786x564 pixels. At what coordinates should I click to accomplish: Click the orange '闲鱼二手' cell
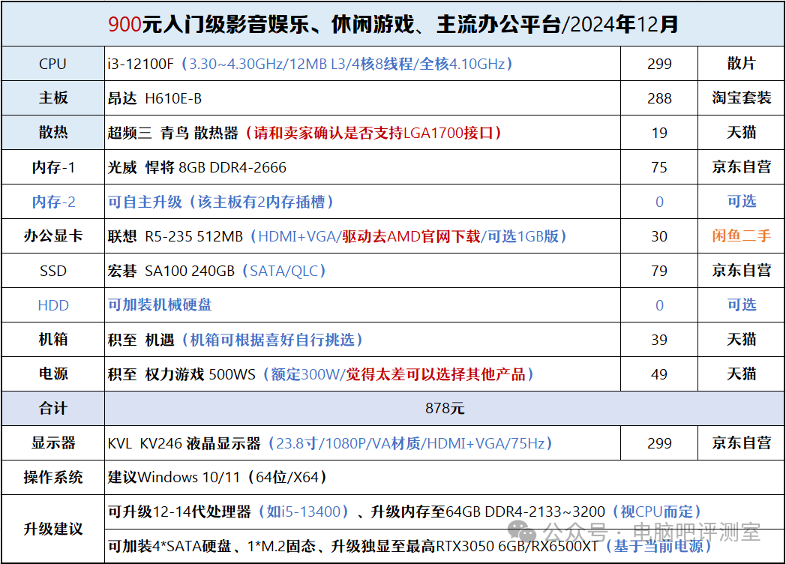point(742,236)
